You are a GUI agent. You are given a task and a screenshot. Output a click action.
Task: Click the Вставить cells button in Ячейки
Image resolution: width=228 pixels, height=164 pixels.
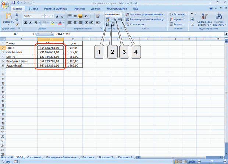[178, 14]
